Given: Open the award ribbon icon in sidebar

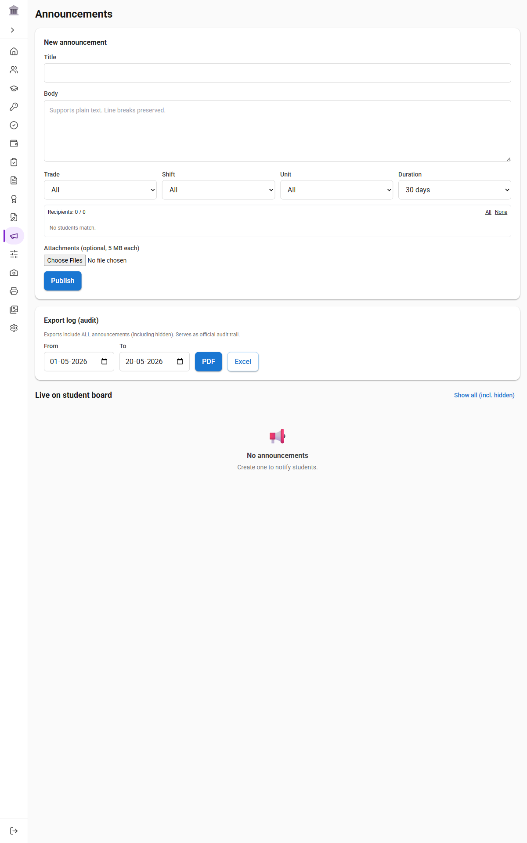Looking at the screenshot, I should coord(14,199).
